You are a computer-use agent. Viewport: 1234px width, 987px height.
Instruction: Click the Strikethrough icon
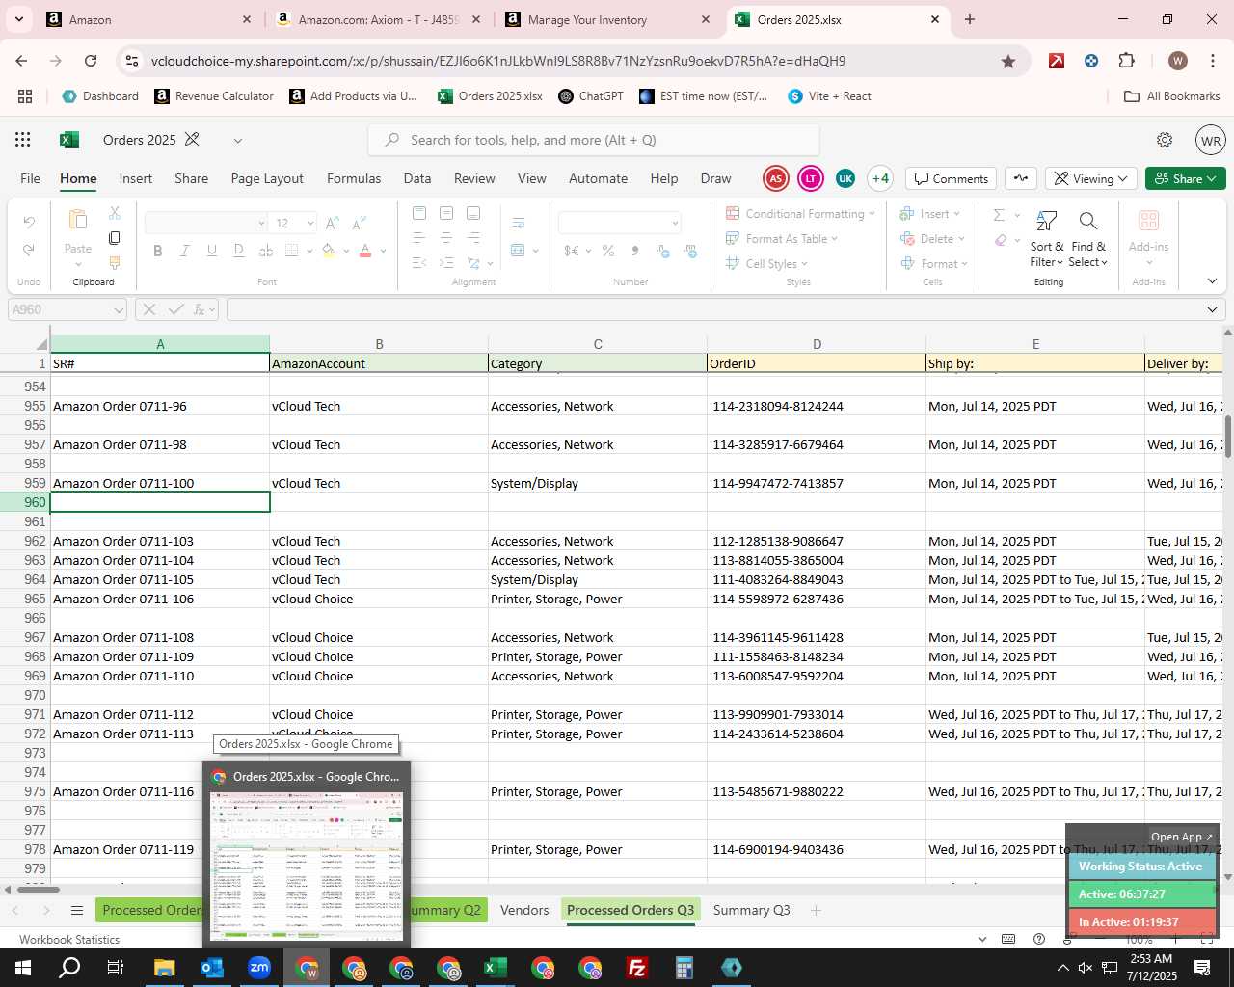tap(266, 251)
